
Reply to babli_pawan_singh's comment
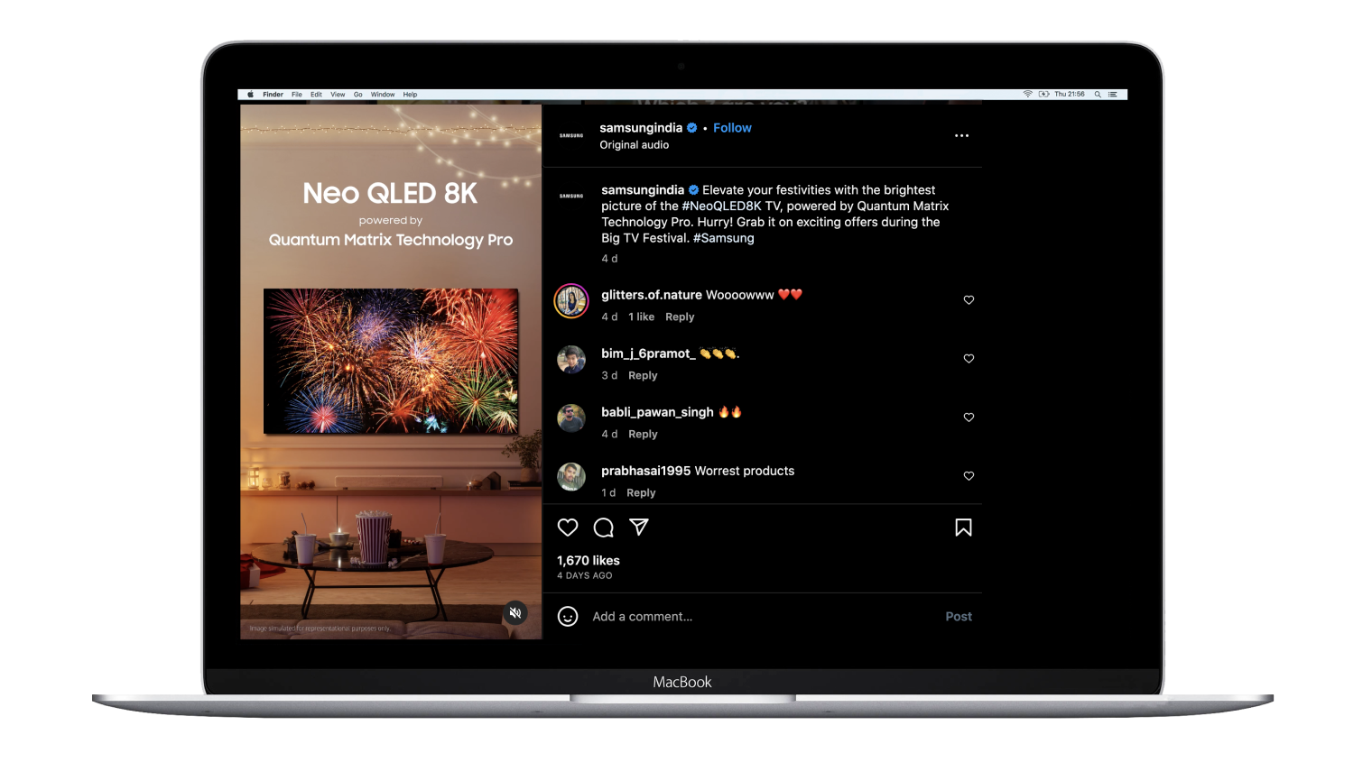coord(643,435)
